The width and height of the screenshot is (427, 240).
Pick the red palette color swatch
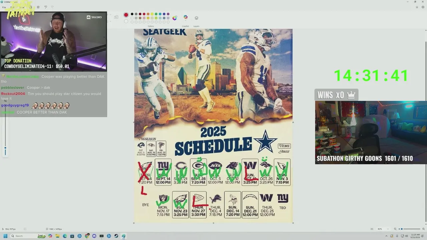(x=144, y=14)
